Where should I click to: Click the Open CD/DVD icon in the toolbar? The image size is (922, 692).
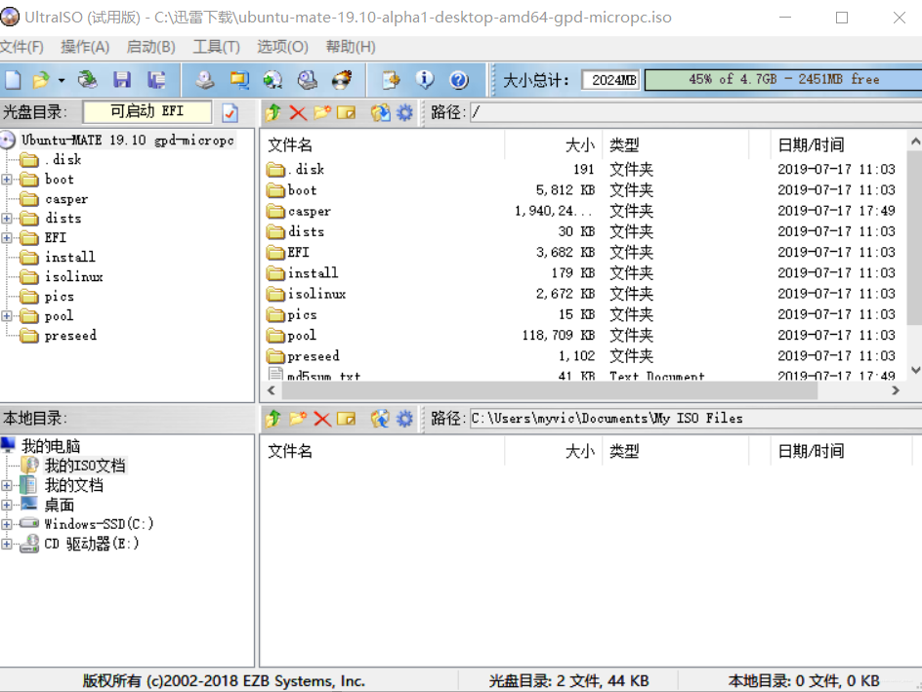[88, 80]
